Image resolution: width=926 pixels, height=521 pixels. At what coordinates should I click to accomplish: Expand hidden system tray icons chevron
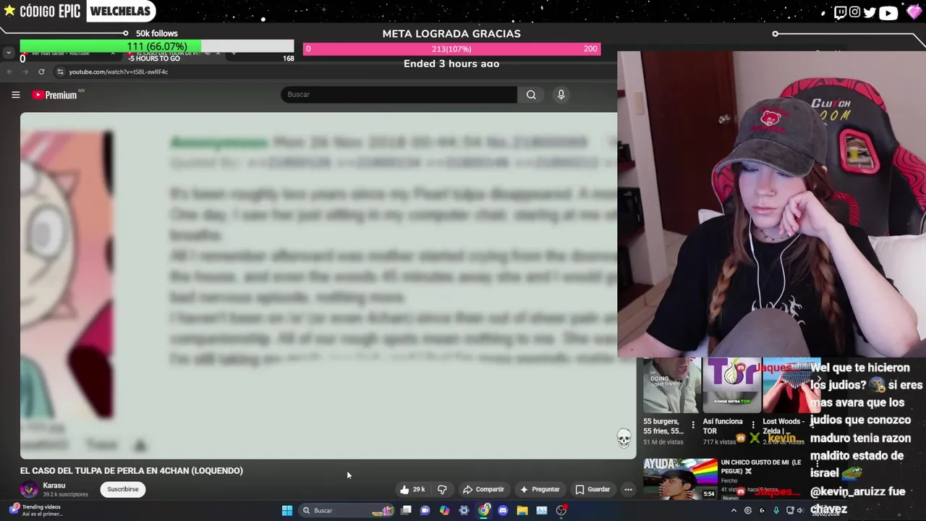(x=734, y=510)
